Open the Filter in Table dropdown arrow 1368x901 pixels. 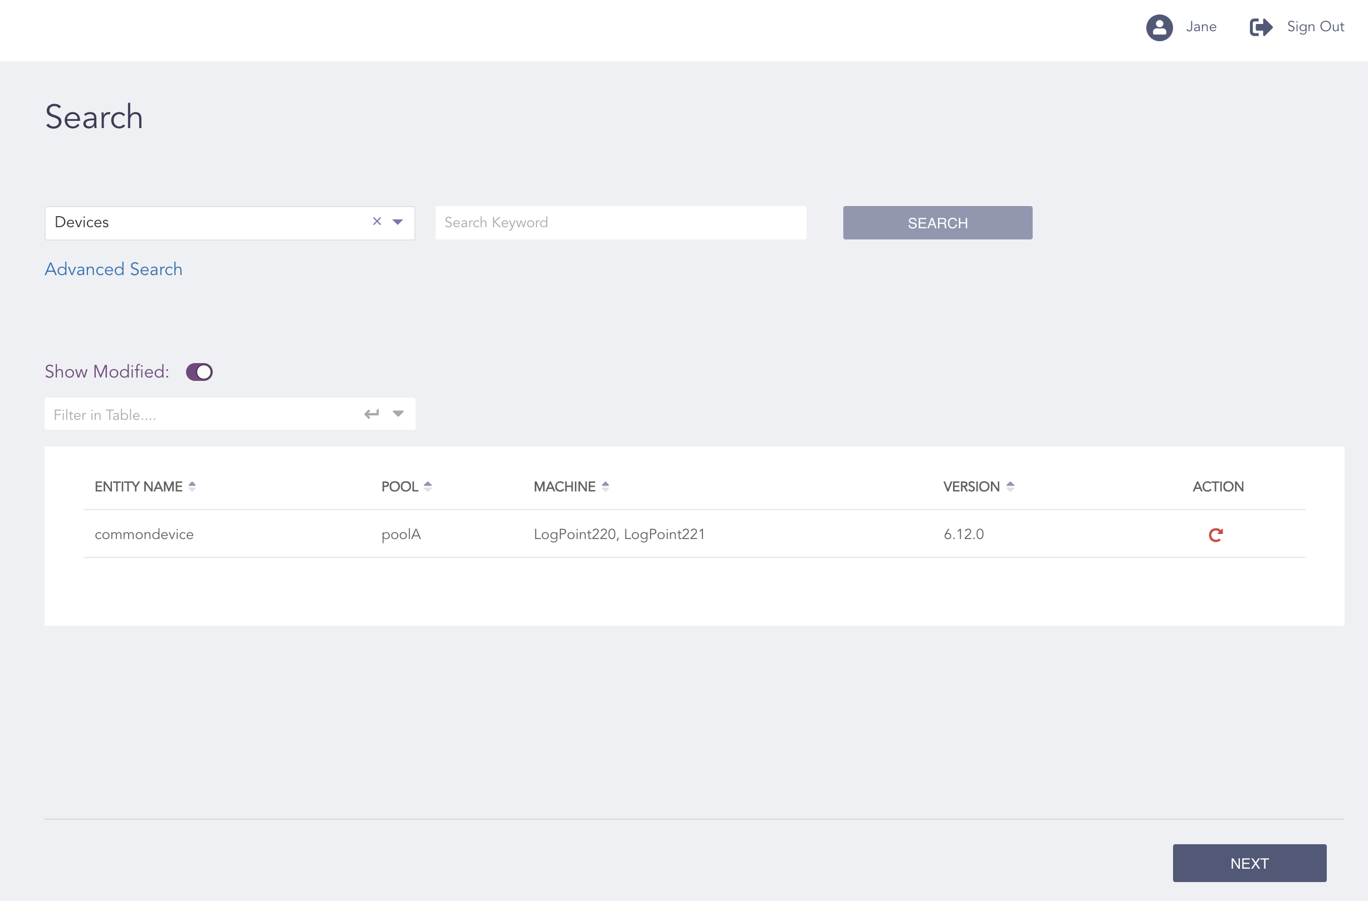click(x=398, y=414)
